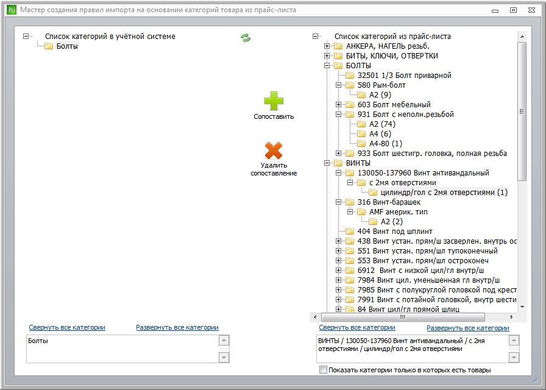The width and height of the screenshot is (546, 390).
Task: Click folder icon of БИТЫ, КЛЮЧИ, ОТВЕРТКИ
Action: click(x=338, y=55)
